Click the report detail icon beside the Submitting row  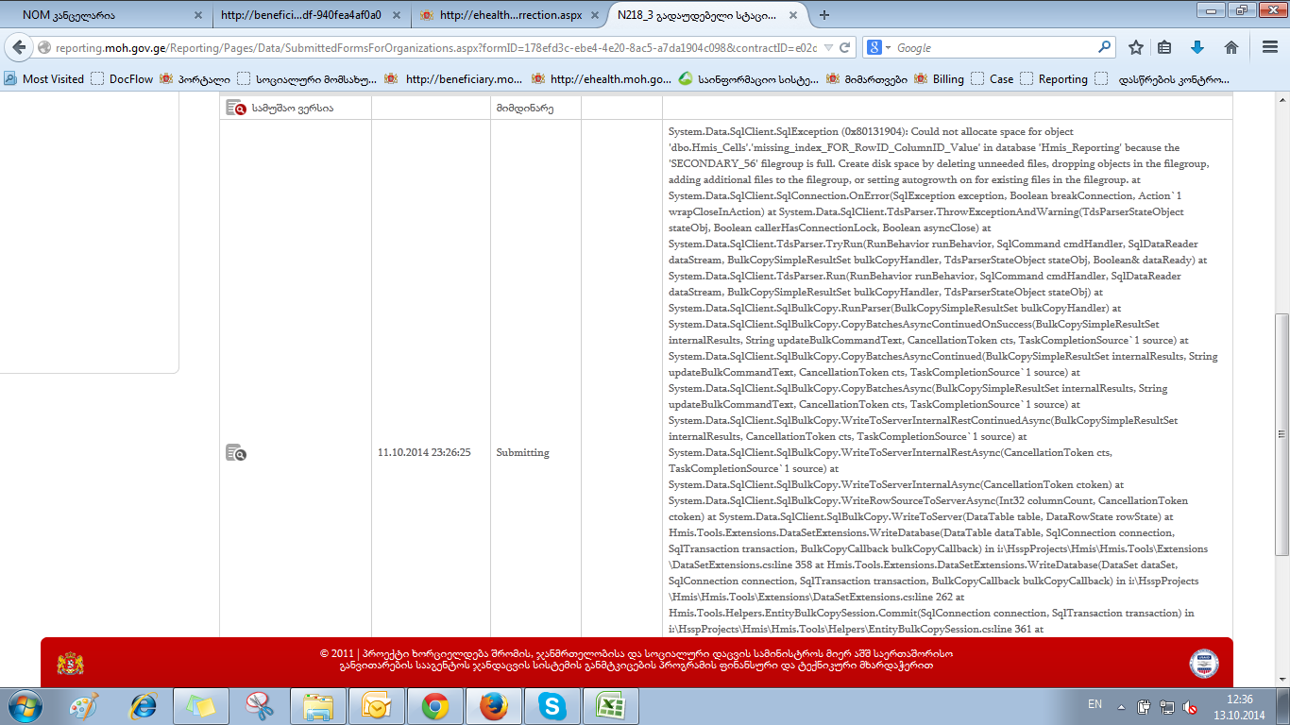coord(235,453)
